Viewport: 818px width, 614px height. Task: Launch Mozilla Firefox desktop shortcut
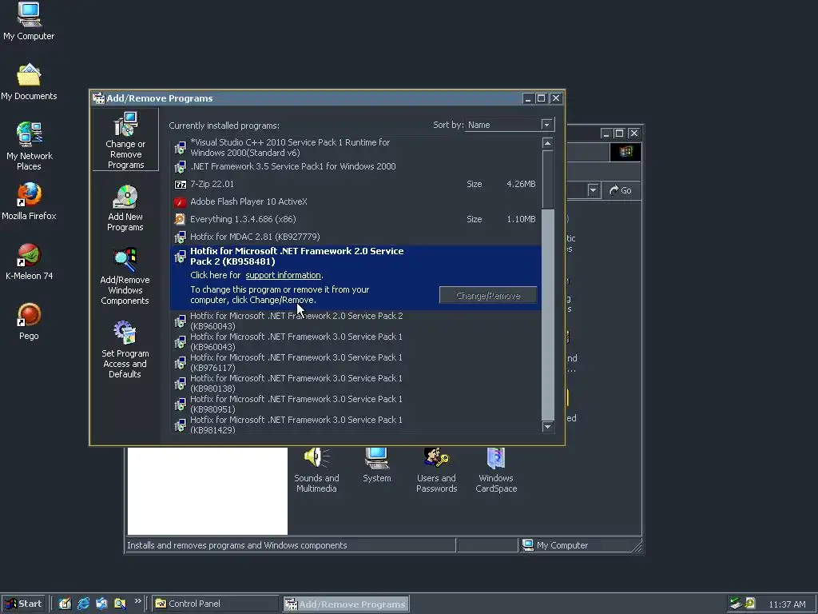29,201
